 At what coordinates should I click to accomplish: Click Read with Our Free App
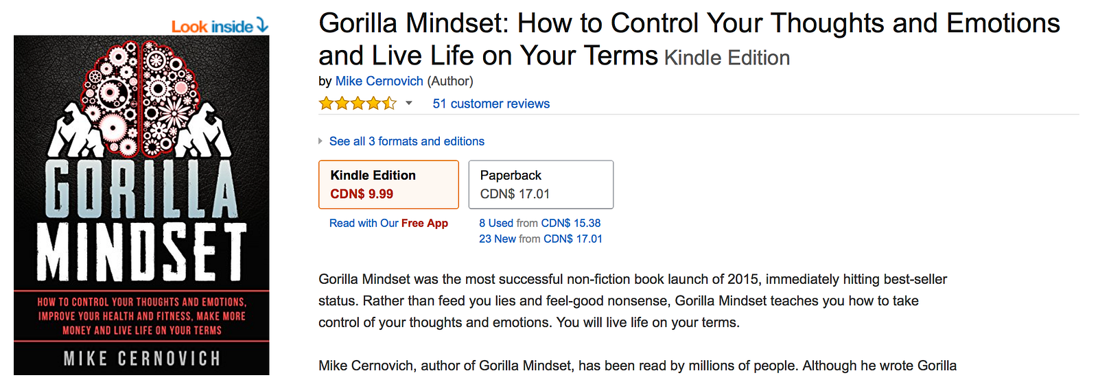[388, 223]
